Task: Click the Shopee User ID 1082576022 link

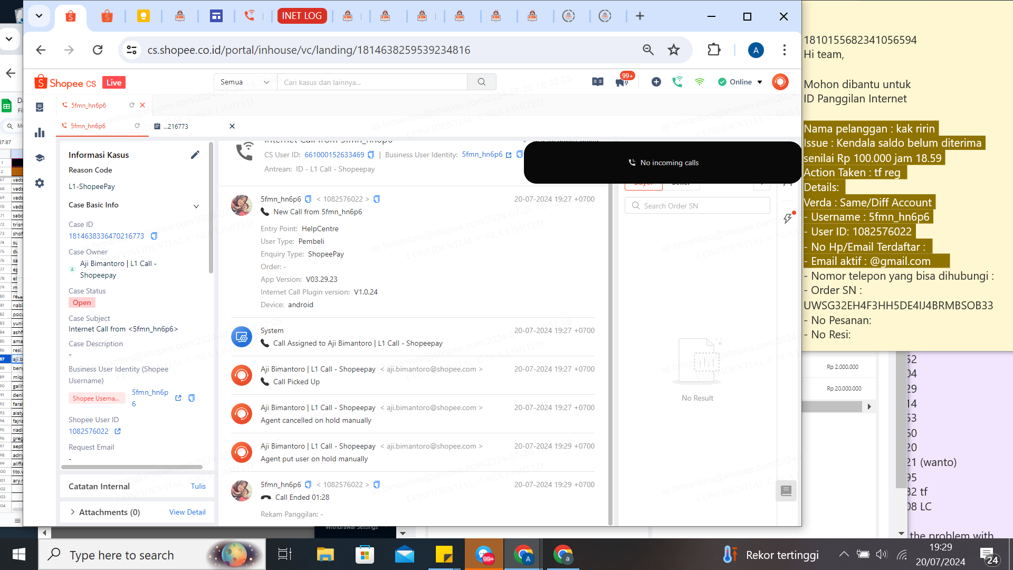Action: click(89, 431)
